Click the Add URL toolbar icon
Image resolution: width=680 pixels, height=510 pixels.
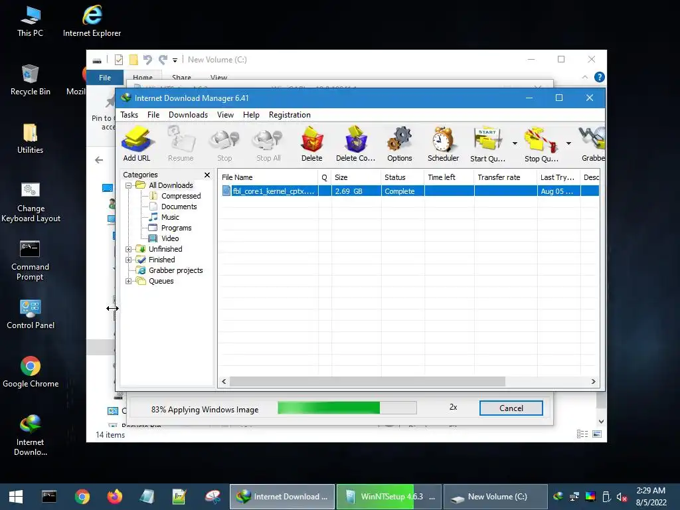tap(137, 143)
